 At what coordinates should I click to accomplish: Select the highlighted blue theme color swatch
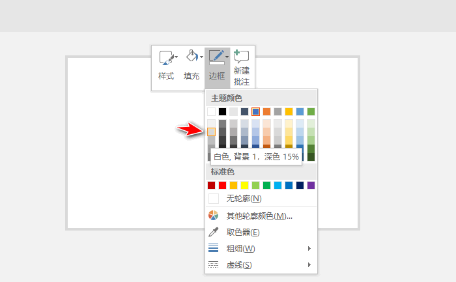point(255,111)
